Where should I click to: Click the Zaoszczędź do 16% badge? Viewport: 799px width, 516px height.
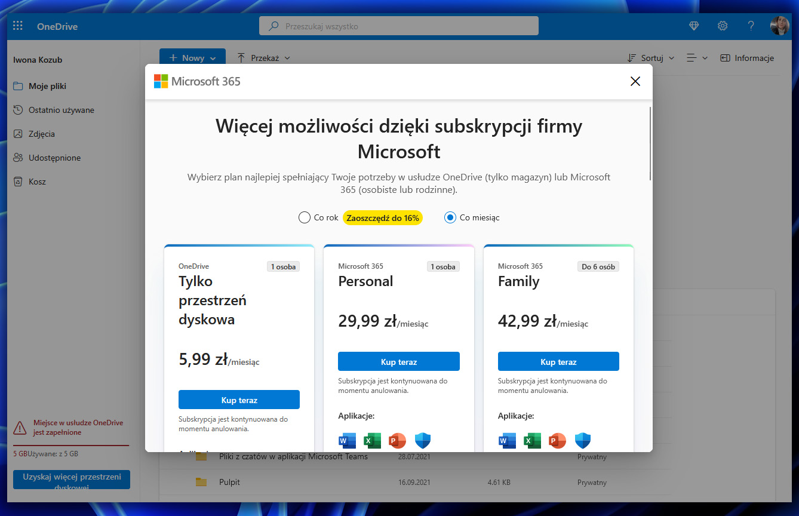click(x=383, y=218)
